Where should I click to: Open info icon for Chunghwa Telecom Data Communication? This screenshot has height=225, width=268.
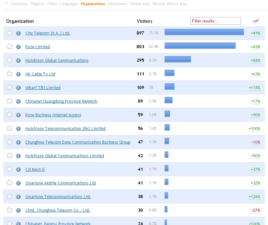(x=18, y=142)
